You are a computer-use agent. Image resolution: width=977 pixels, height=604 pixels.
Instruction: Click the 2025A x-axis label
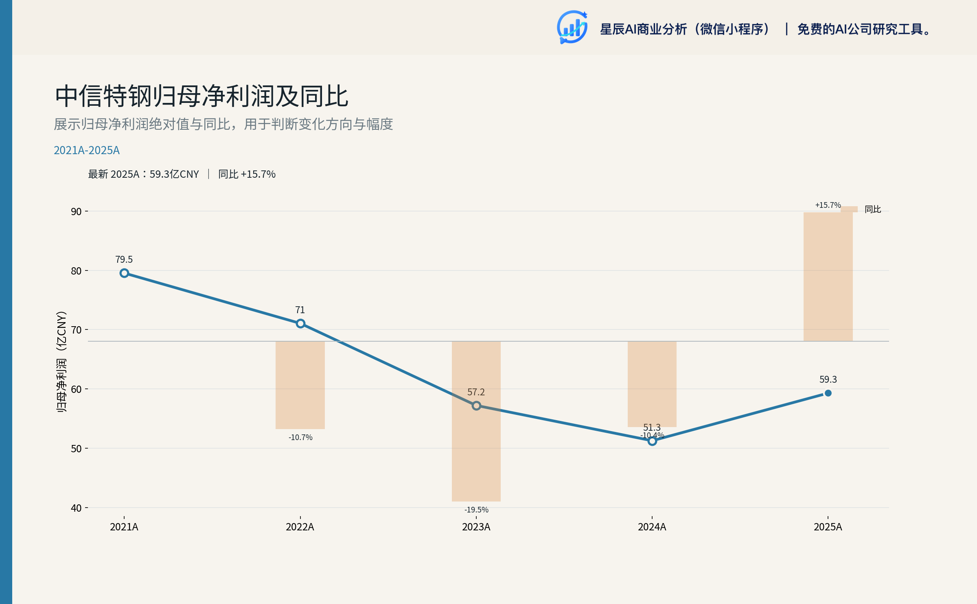828,527
